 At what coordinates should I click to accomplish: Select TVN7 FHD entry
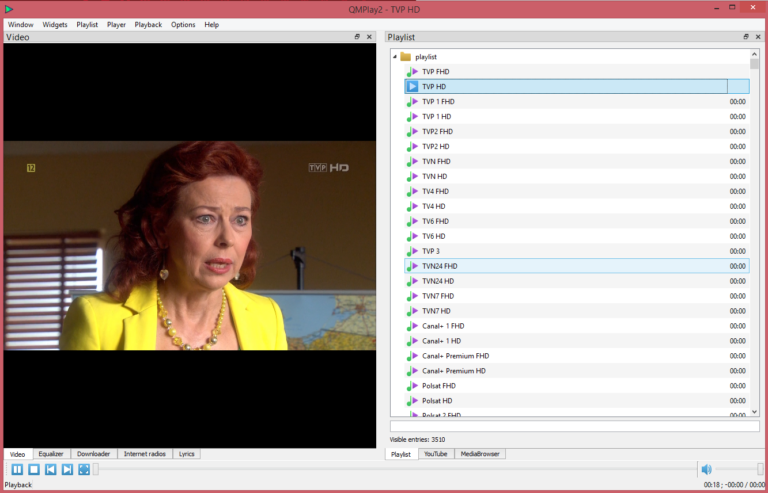click(577, 296)
